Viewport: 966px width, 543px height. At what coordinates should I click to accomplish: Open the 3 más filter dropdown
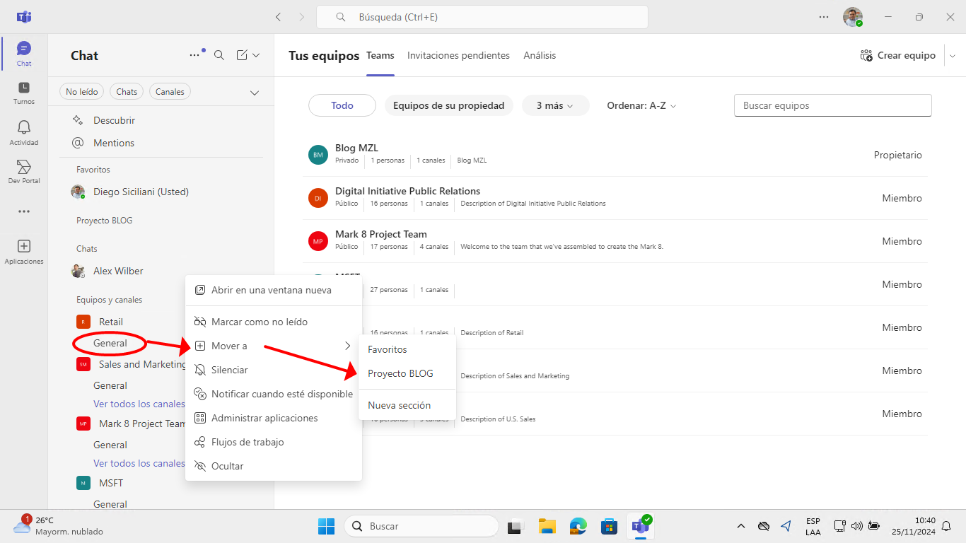click(555, 105)
